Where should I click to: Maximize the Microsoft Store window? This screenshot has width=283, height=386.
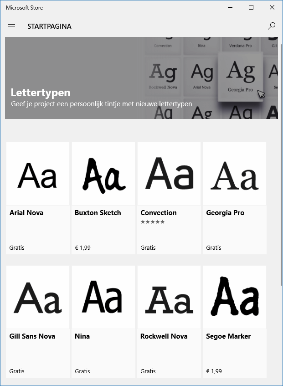point(251,7)
